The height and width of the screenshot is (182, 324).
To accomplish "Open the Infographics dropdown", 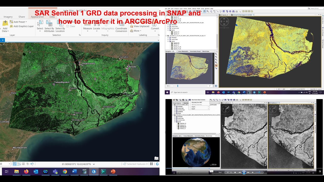I will click(108, 26).
